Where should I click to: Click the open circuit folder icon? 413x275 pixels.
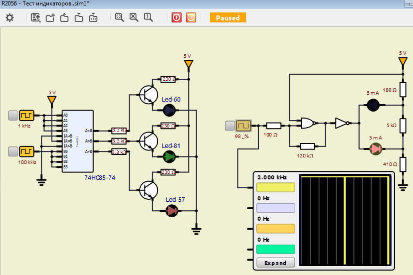click(64, 17)
